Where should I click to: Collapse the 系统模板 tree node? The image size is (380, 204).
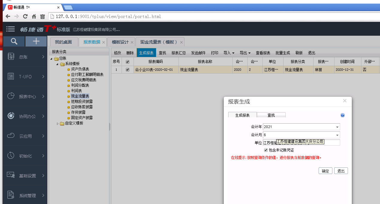pos(57,64)
